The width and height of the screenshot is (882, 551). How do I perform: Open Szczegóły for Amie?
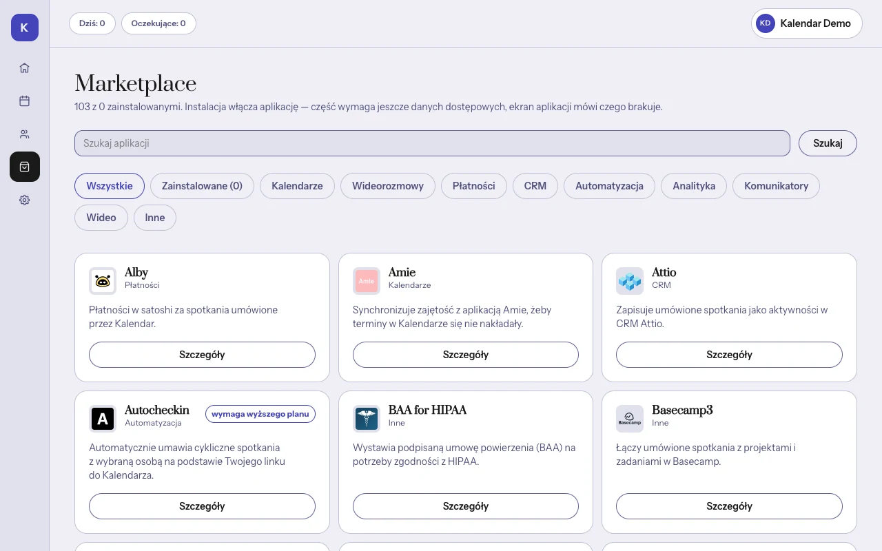point(466,355)
